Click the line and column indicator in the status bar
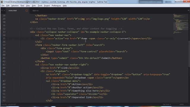 click(x=9, y=104)
